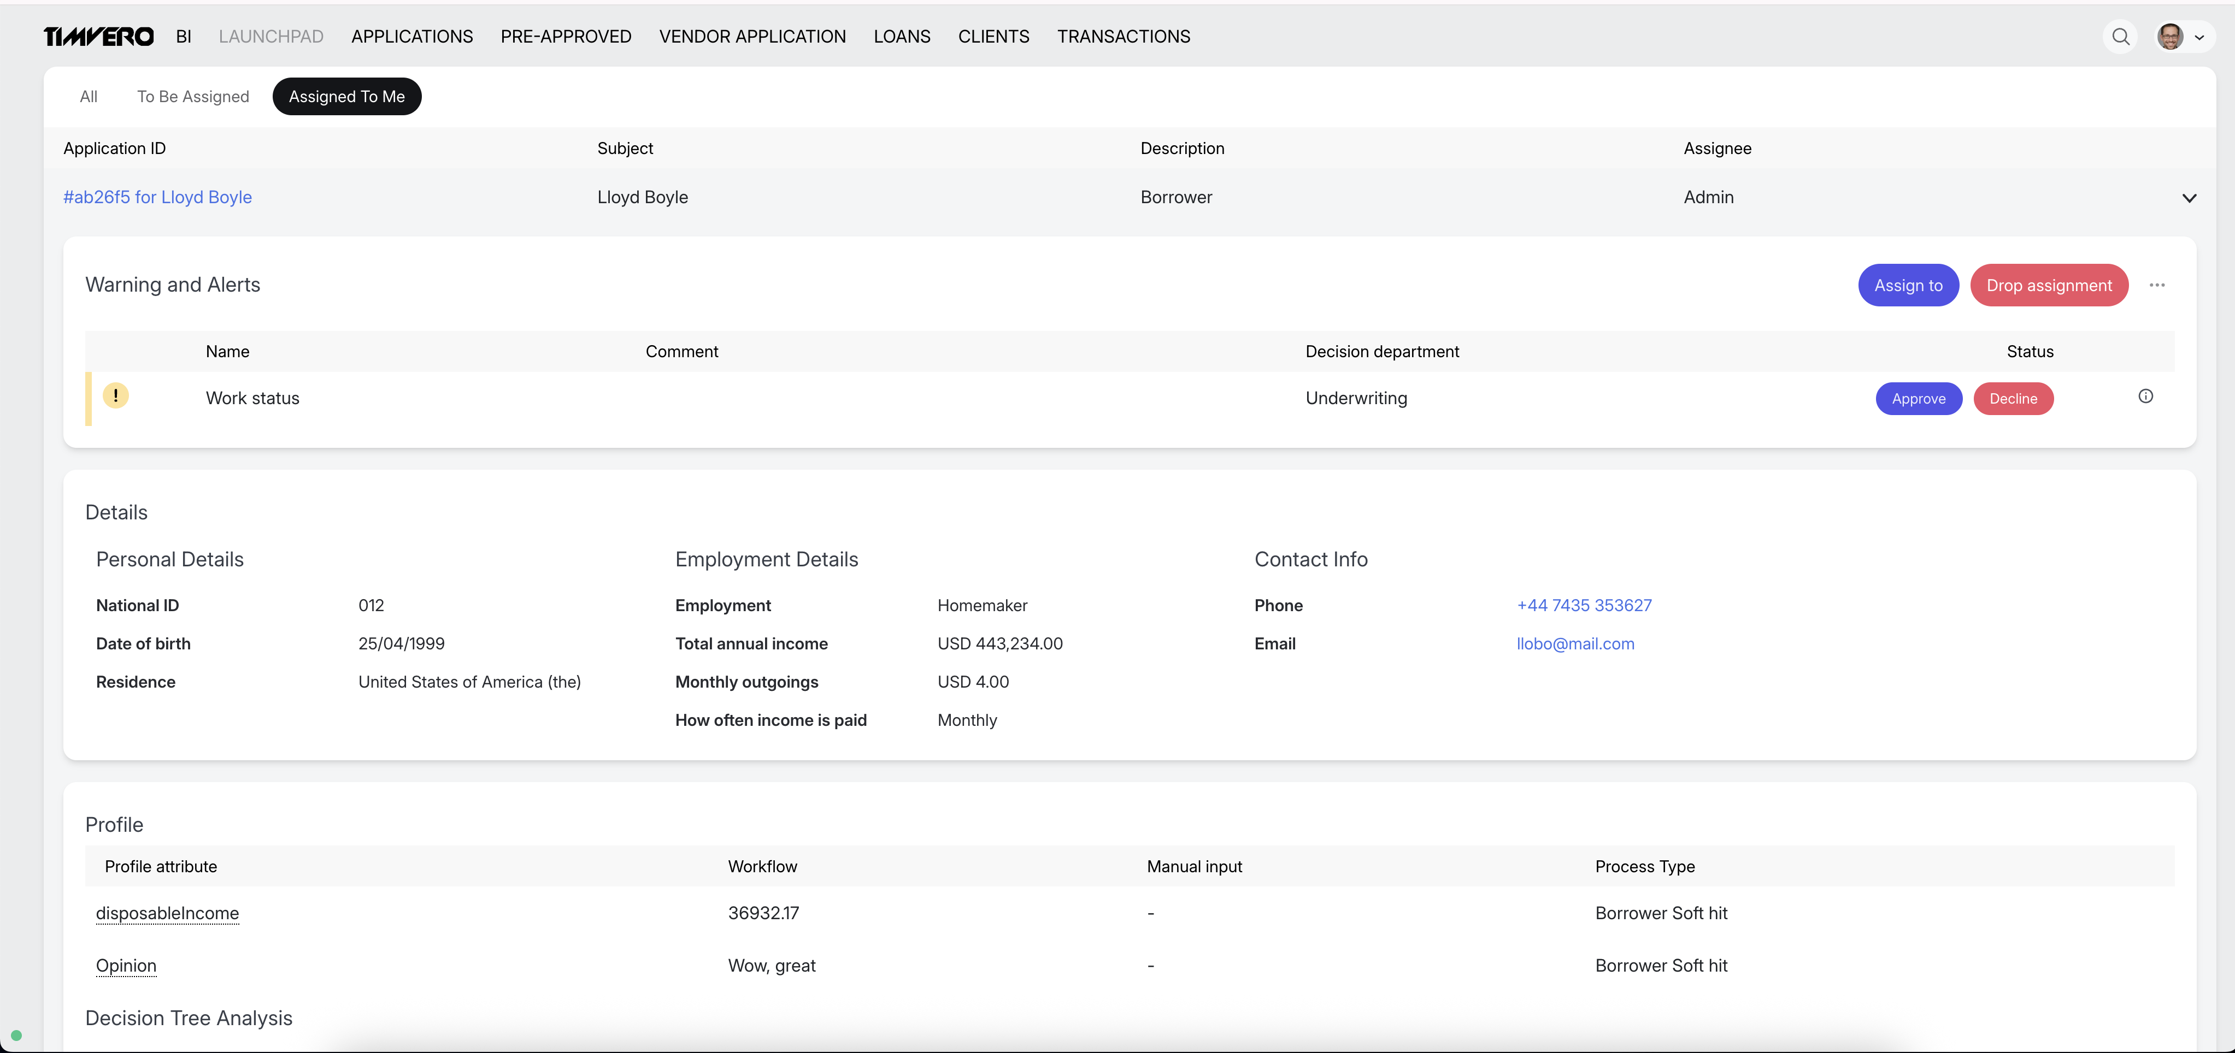The height and width of the screenshot is (1053, 2235).
Task: Collapse the Lloyd Boyle row chevron
Action: pos(2189,198)
